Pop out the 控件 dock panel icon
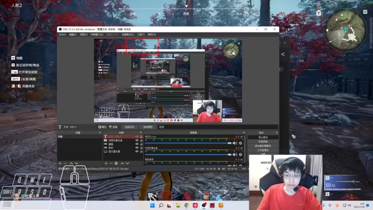373x210 pixels. [276, 133]
